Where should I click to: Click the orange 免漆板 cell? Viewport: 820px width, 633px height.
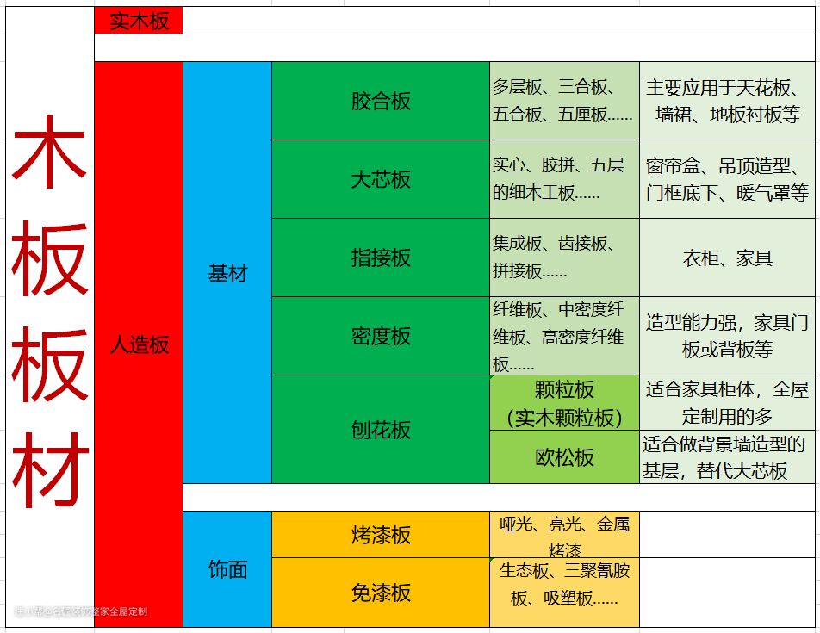click(x=381, y=593)
